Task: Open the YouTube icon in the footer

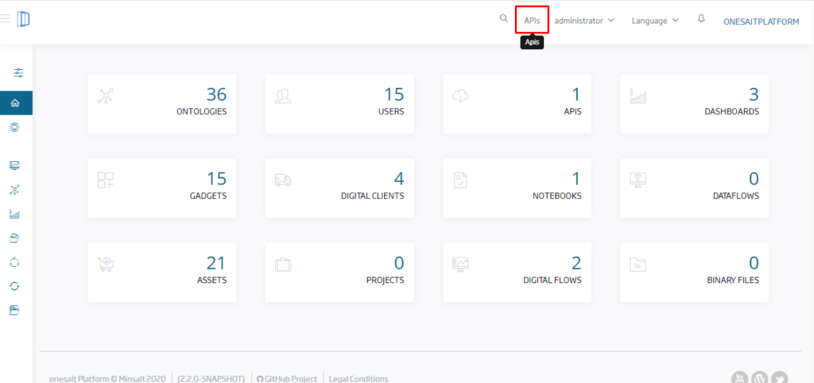Action: pyautogui.click(x=740, y=378)
